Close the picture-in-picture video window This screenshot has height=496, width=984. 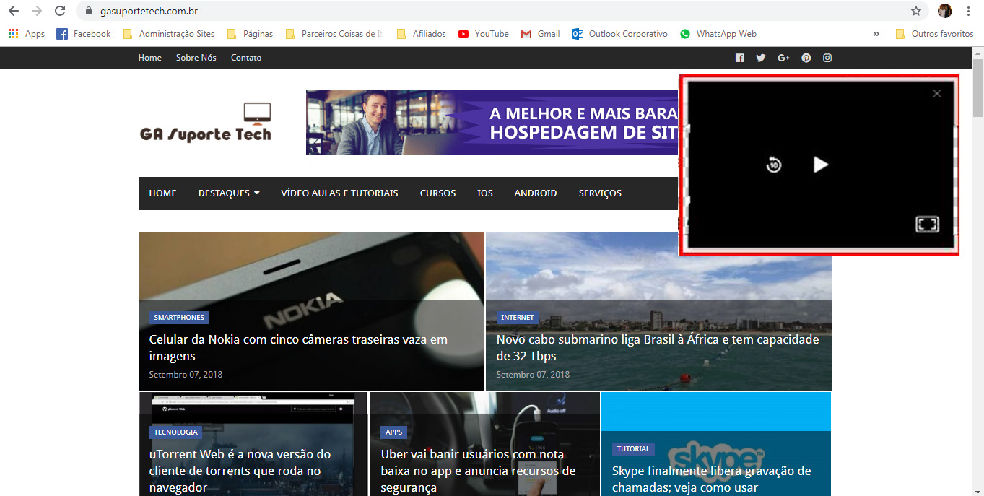tap(937, 93)
